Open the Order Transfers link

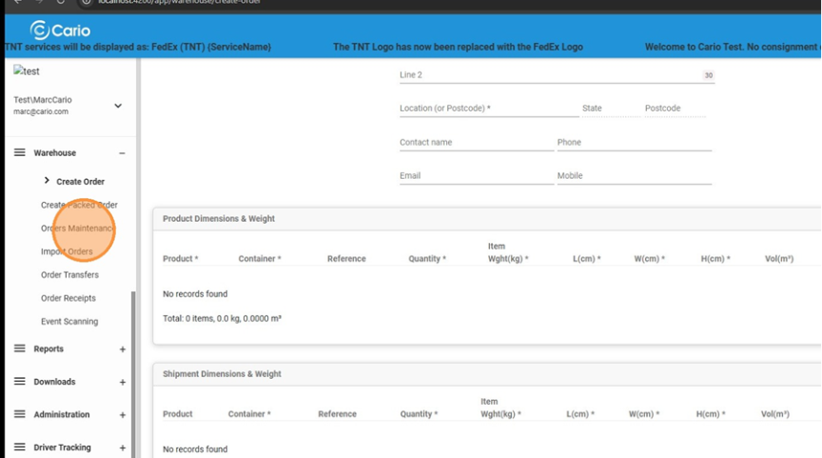69,275
